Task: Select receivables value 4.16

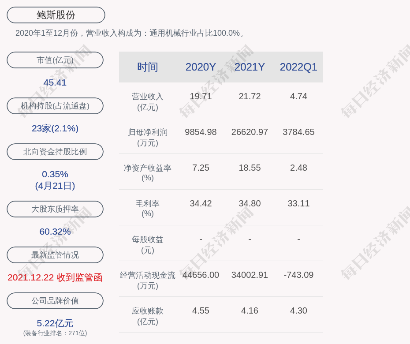Action: (250, 310)
